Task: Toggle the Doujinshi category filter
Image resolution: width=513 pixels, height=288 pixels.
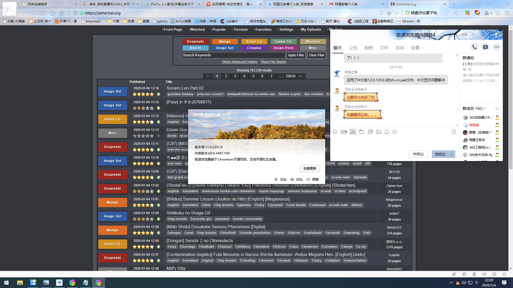Action: [x=195, y=42]
